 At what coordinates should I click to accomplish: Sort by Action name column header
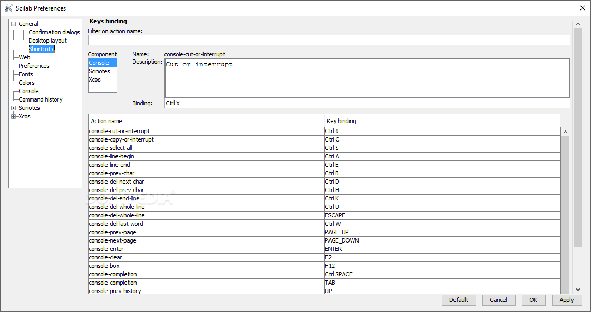(x=206, y=121)
